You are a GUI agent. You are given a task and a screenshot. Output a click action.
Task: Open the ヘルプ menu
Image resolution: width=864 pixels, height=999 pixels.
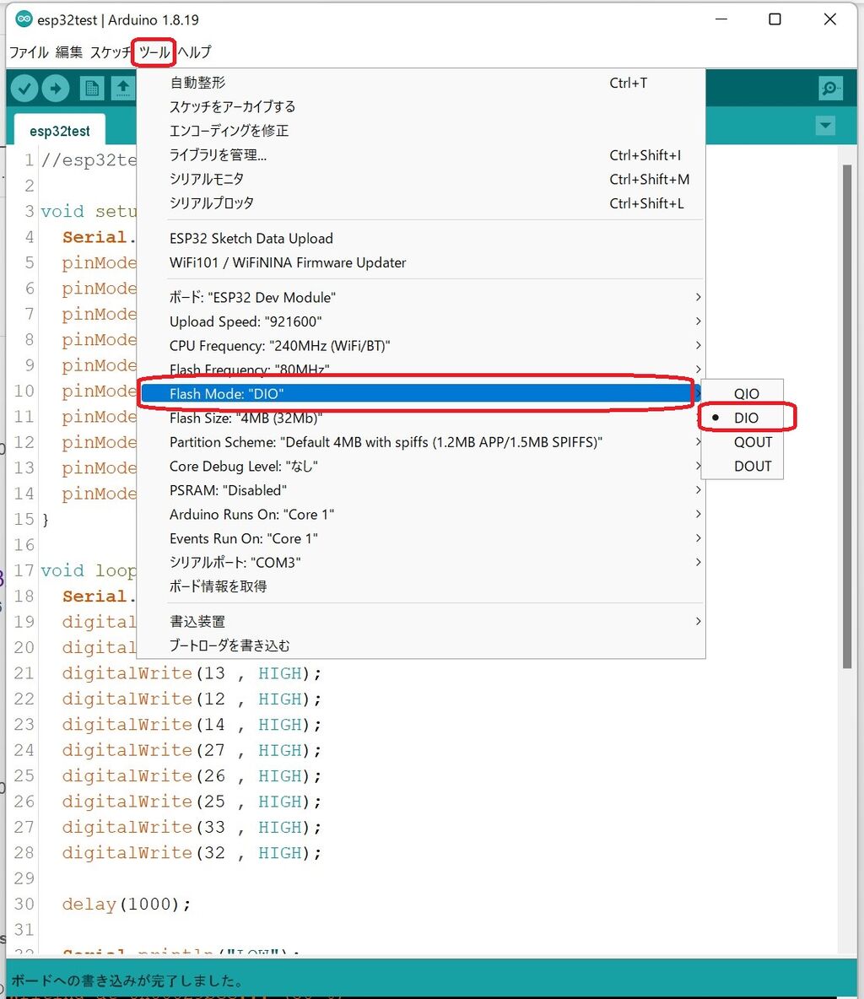pos(194,51)
